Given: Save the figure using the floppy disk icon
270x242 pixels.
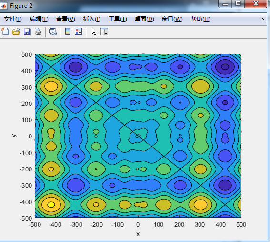Looking at the screenshot, I should pyautogui.click(x=27, y=32).
